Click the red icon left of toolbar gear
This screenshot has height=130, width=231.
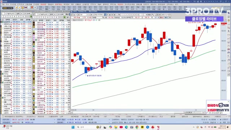click(x=32, y=7)
